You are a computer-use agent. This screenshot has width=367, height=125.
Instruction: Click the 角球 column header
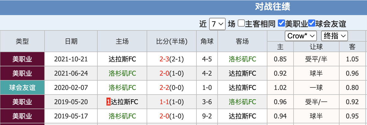point(207,41)
